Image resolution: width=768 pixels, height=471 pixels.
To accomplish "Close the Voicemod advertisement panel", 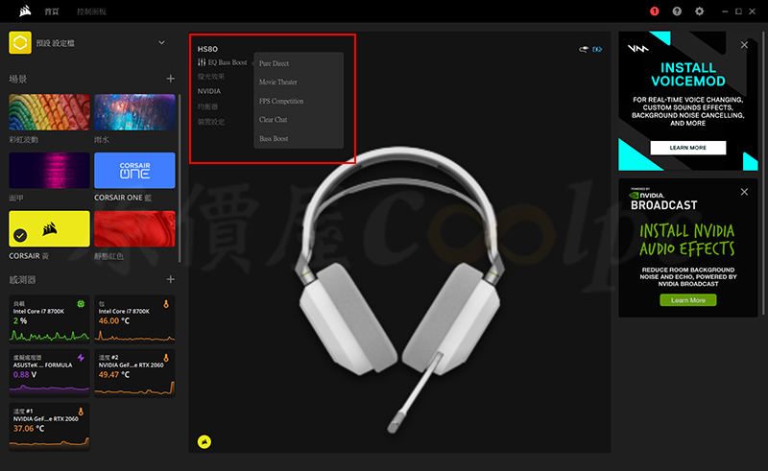I will [745, 45].
